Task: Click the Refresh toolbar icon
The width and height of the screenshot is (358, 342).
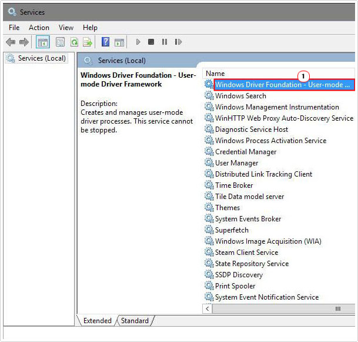Action: coord(74,42)
